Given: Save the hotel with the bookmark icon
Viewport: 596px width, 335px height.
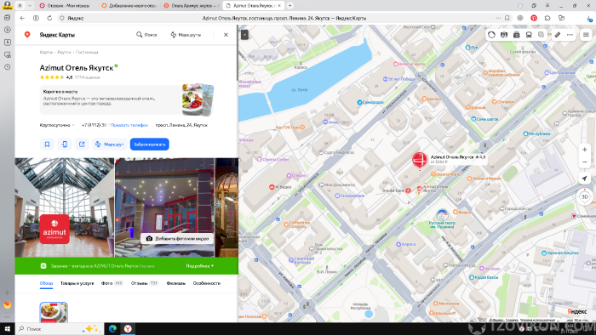Looking at the screenshot, I should click(47, 145).
